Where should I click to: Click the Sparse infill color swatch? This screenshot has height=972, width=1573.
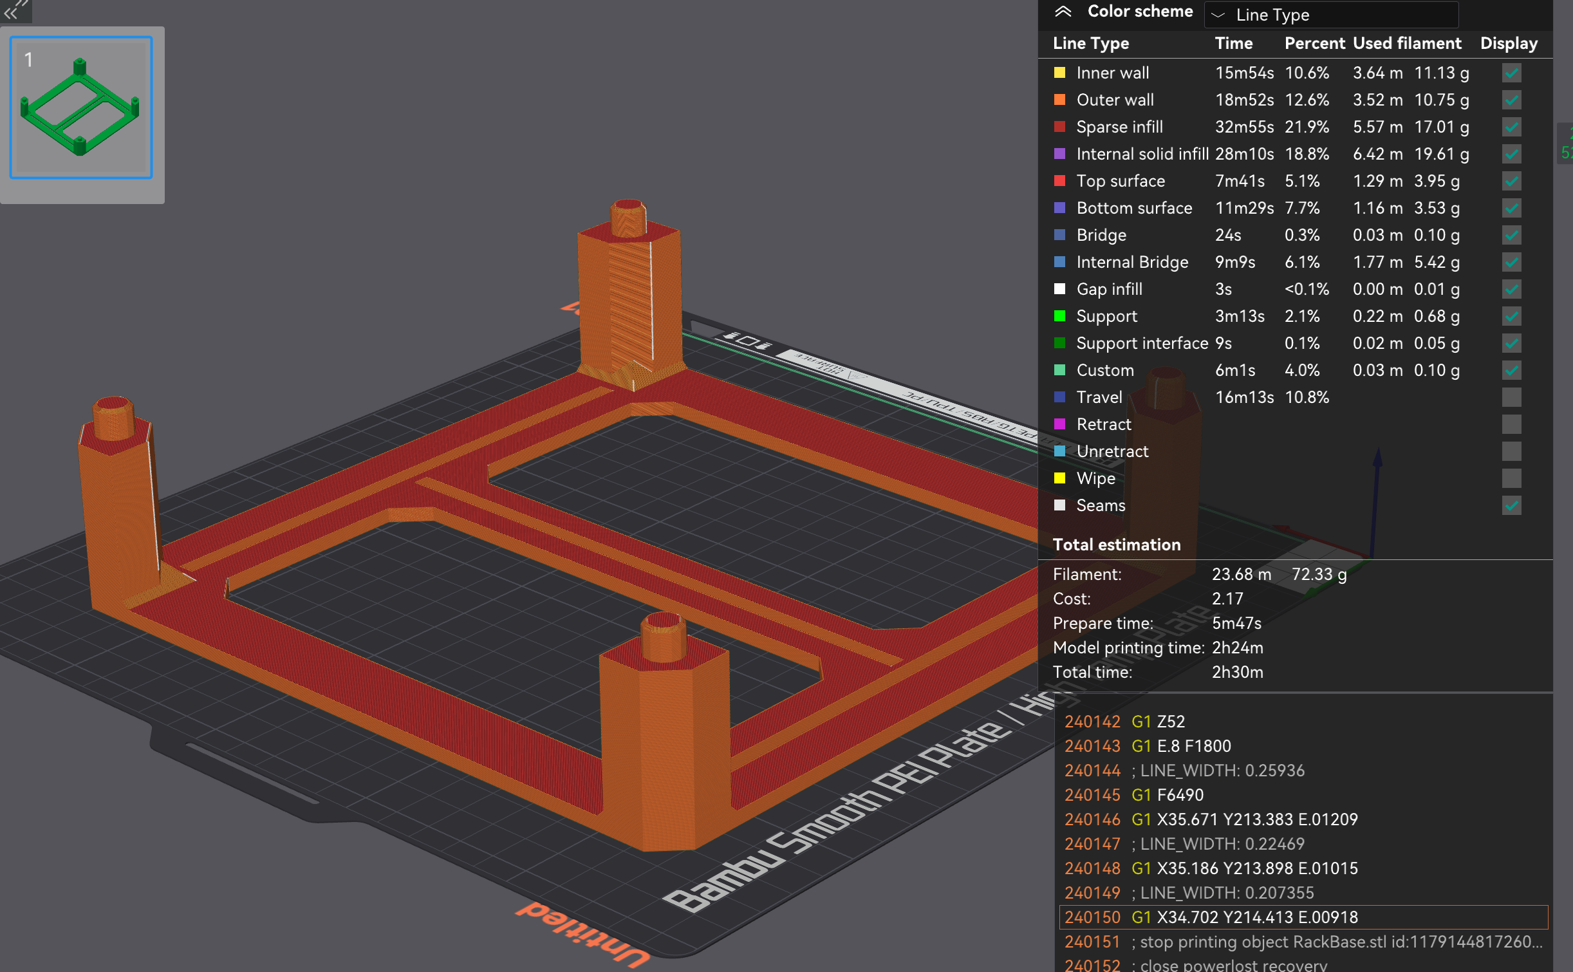[1059, 127]
